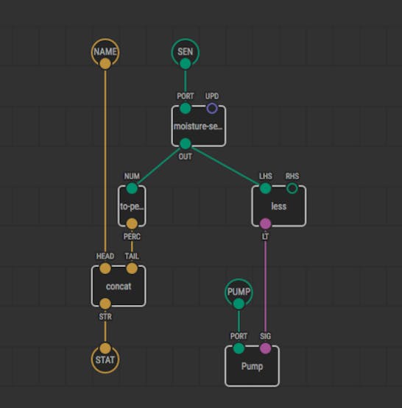Click the LHS pin on less node
The height and width of the screenshot is (408, 402).
tap(266, 188)
